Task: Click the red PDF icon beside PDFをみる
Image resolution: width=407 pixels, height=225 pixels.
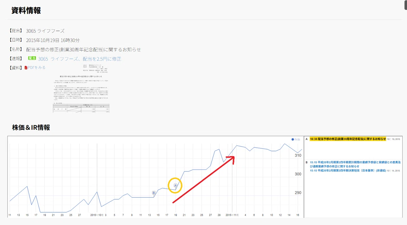Action: point(26,68)
